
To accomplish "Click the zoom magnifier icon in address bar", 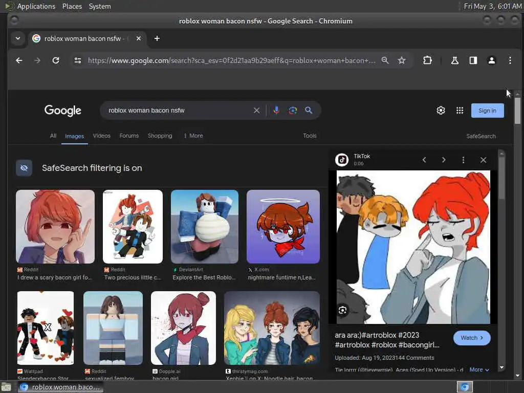I will [x=385, y=60].
